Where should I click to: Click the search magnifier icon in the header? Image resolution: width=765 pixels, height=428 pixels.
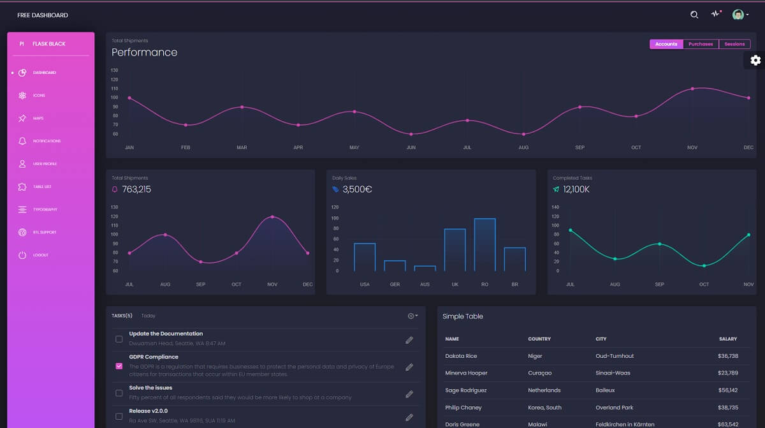point(694,13)
